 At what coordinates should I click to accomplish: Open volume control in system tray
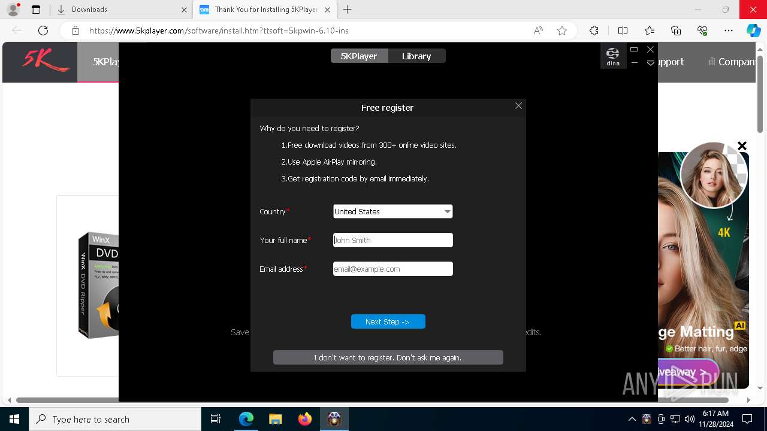(x=689, y=419)
